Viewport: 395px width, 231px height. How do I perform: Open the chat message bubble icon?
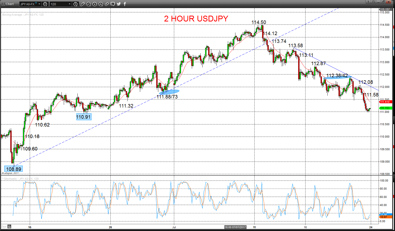pyautogui.click(x=113, y=4)
